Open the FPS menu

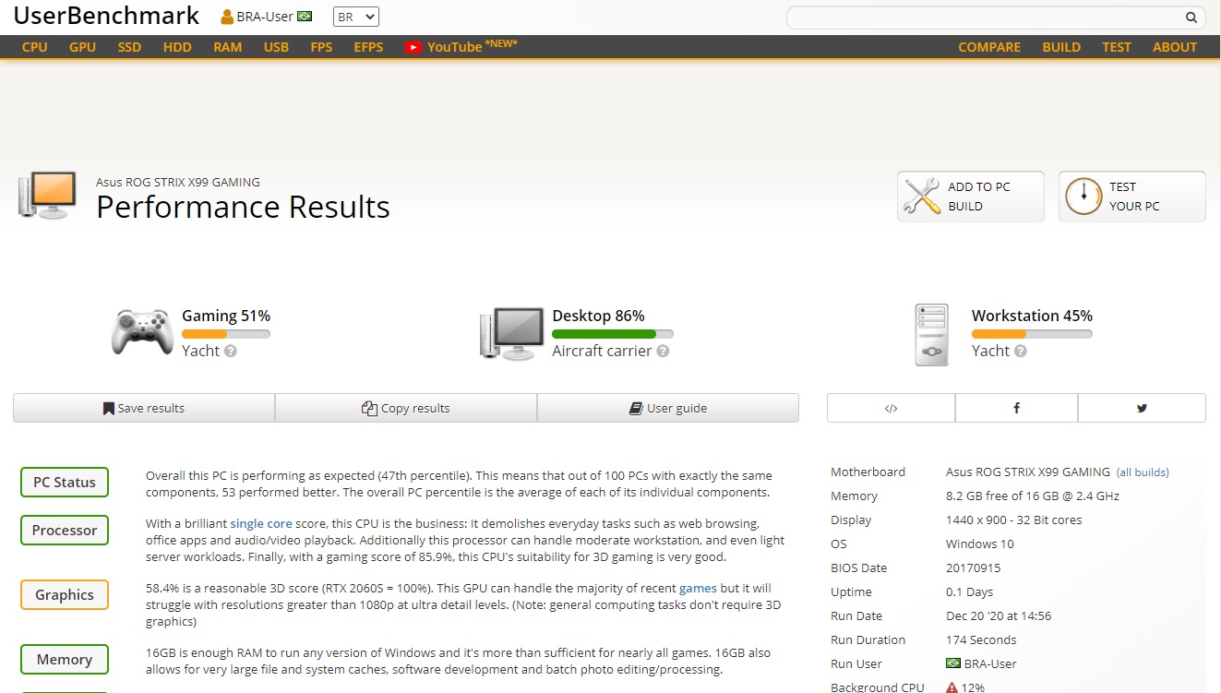321,47
